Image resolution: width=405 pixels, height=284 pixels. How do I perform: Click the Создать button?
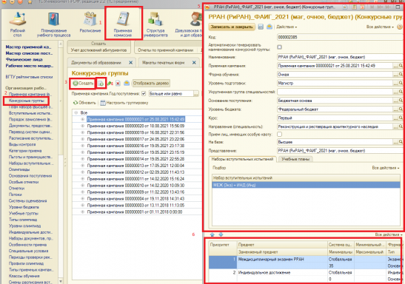[x=83, y=84]
